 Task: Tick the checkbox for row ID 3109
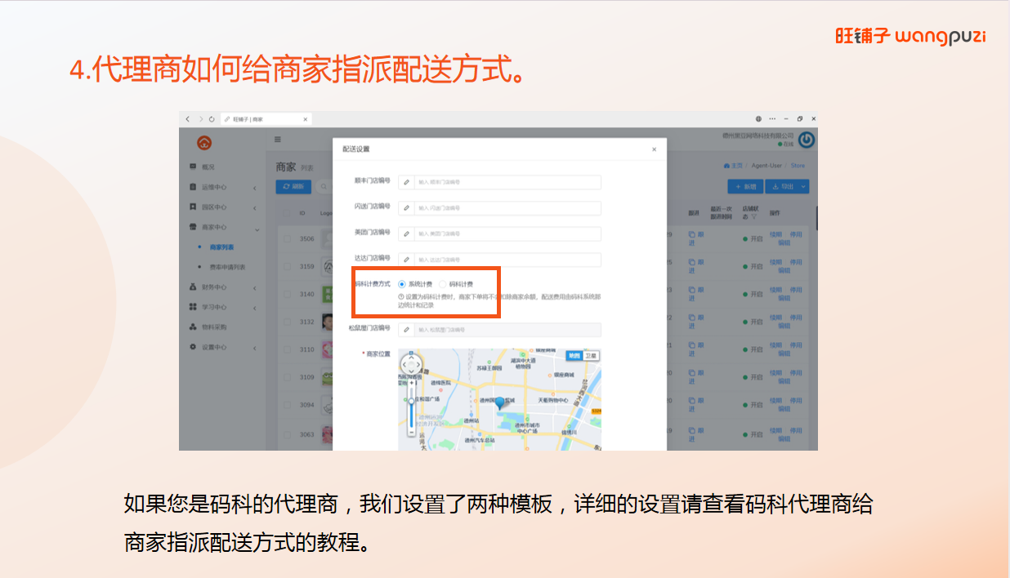click(287, 377)
